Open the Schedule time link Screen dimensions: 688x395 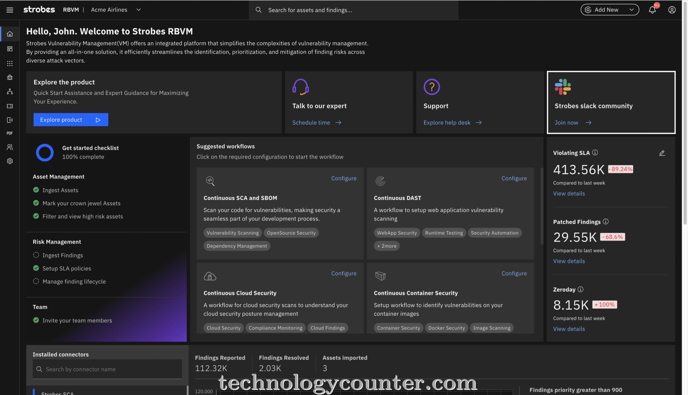(316, 123)
